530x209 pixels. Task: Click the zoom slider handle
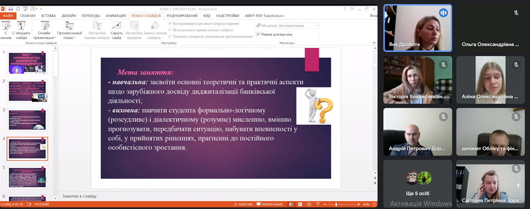(x=336, y=204)
